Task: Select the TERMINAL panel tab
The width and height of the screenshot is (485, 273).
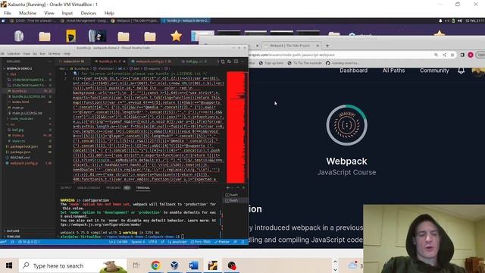Action: (x=143, y=188)
